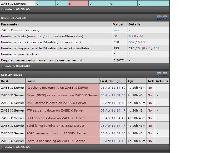
Task: Select the 'ZABBIX server is running' parameter
Action: click(20, 30)
